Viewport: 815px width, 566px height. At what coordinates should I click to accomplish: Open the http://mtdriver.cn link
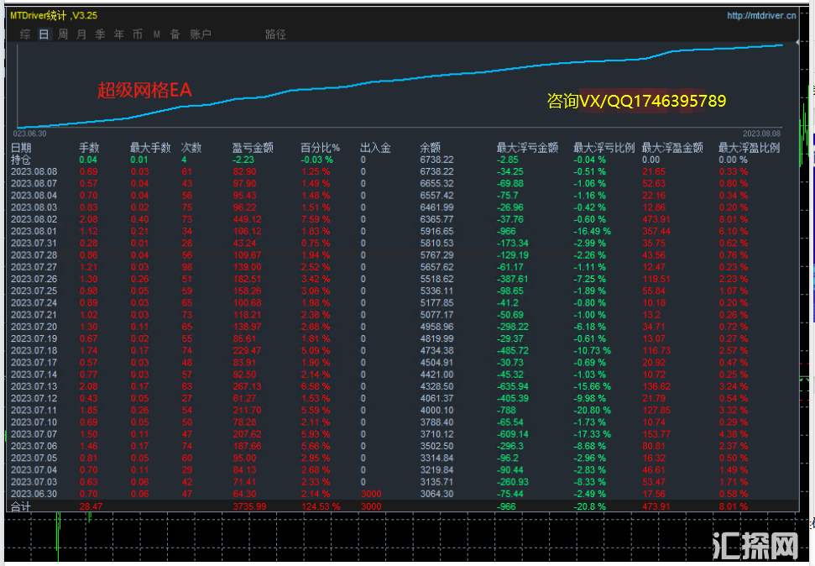(760, 15)
